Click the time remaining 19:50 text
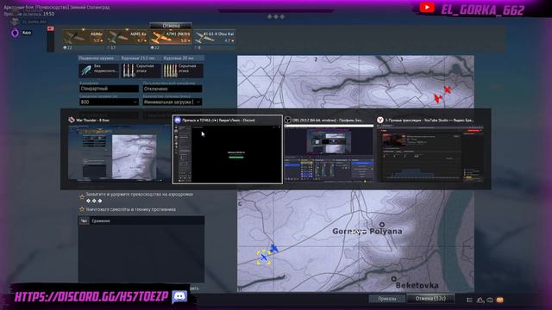The height and width of the screenshot is (310, 552). (29, 14)
